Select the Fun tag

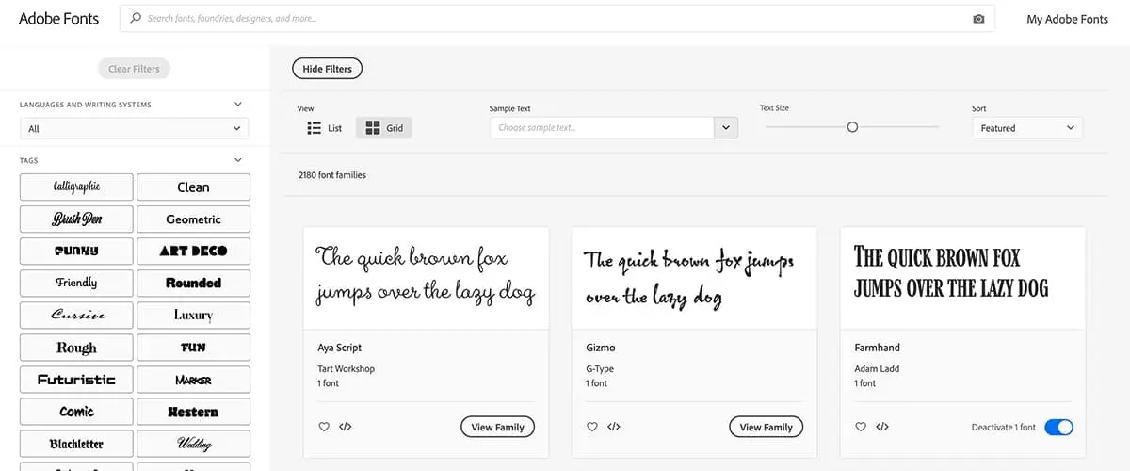[193, 348]
